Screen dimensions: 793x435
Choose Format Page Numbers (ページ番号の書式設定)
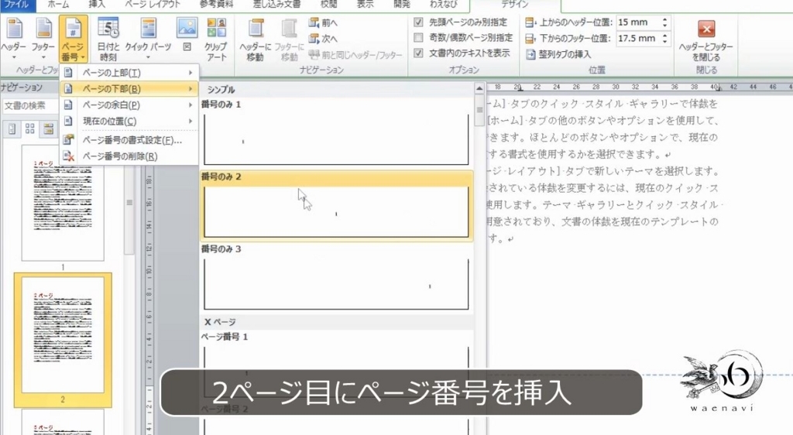(x=130, y=140)
